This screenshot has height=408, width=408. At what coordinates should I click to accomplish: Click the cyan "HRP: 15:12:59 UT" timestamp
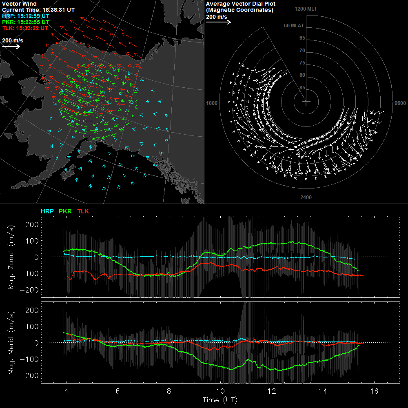[25, 16]
